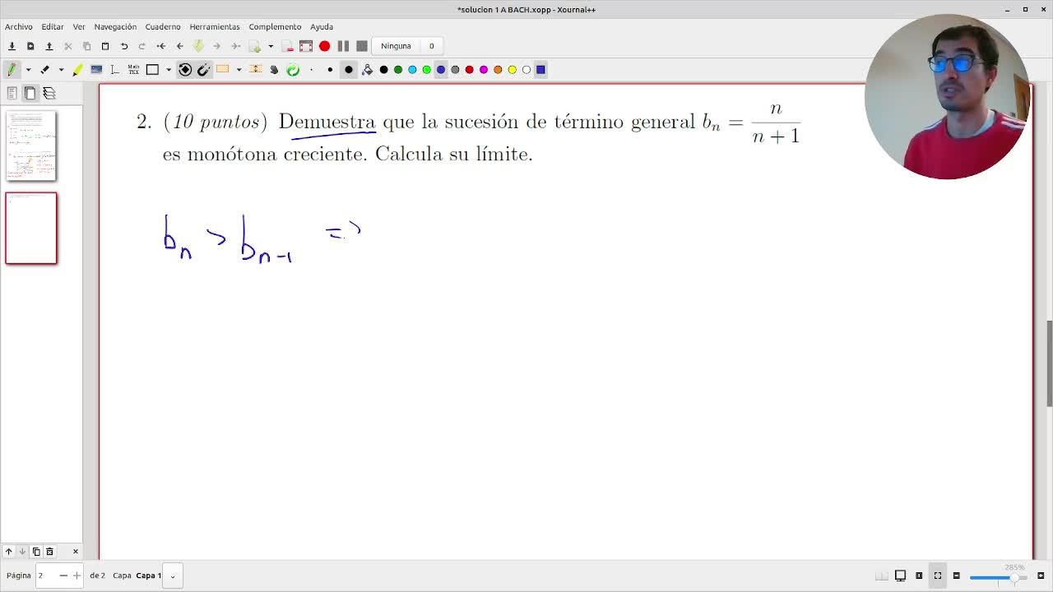Viewport: 1053px width, 592px height.
Task: Click the LaTeX math tool icon
Action: [133, 70]
